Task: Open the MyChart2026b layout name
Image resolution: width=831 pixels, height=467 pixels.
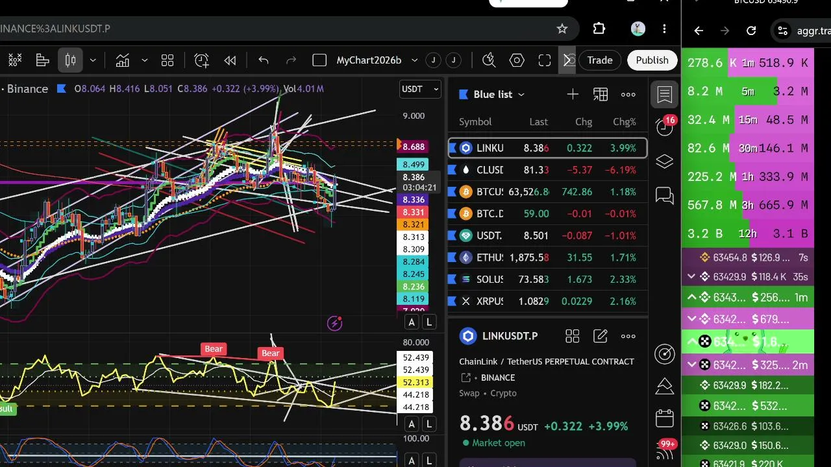Action: (369, 60)
